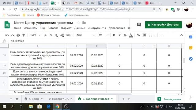Format as percent
This screenshot has height=110, width=196.
point(51,35)
